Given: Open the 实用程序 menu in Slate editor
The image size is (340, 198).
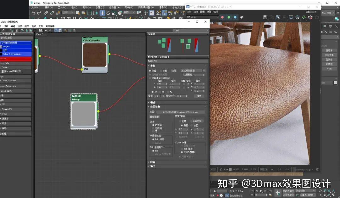Looking at the screenshot, I should click(x=50, y=26).
